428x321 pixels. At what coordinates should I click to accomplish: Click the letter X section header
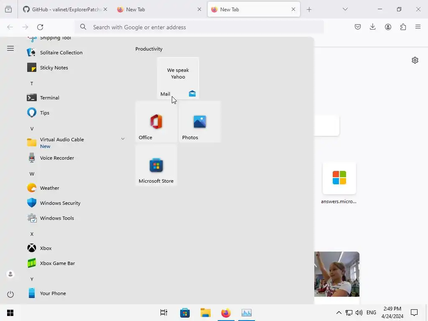tap(32, 234)
